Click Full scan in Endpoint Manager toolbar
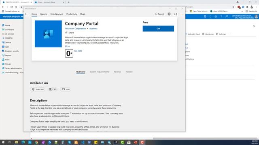Screen dimensions: 259x145 (x=221, y=34)
